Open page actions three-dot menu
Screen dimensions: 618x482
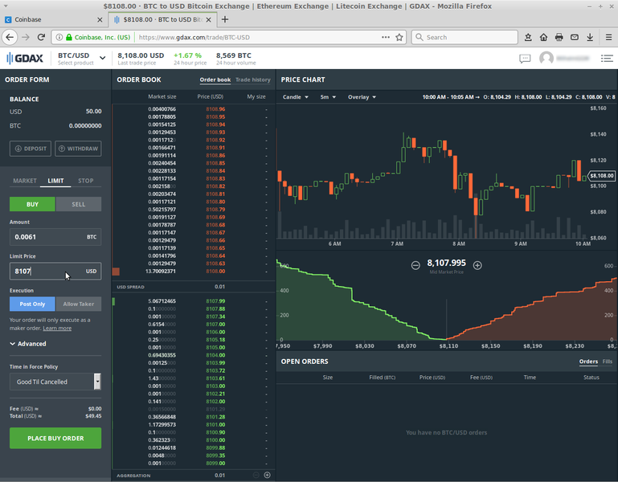(386, 37)
